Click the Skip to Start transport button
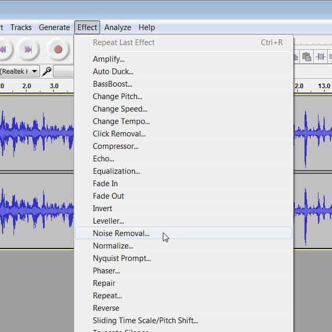 coord(4,50)
